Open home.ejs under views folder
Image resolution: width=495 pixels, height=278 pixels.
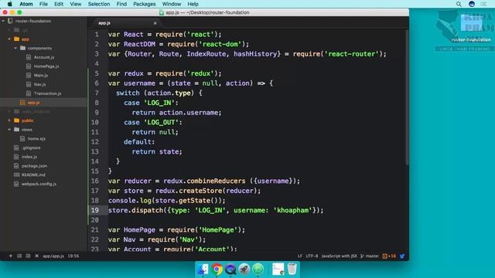36,139
